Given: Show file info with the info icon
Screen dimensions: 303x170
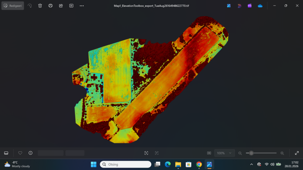Looking at the screenshot, I should 30,153.
